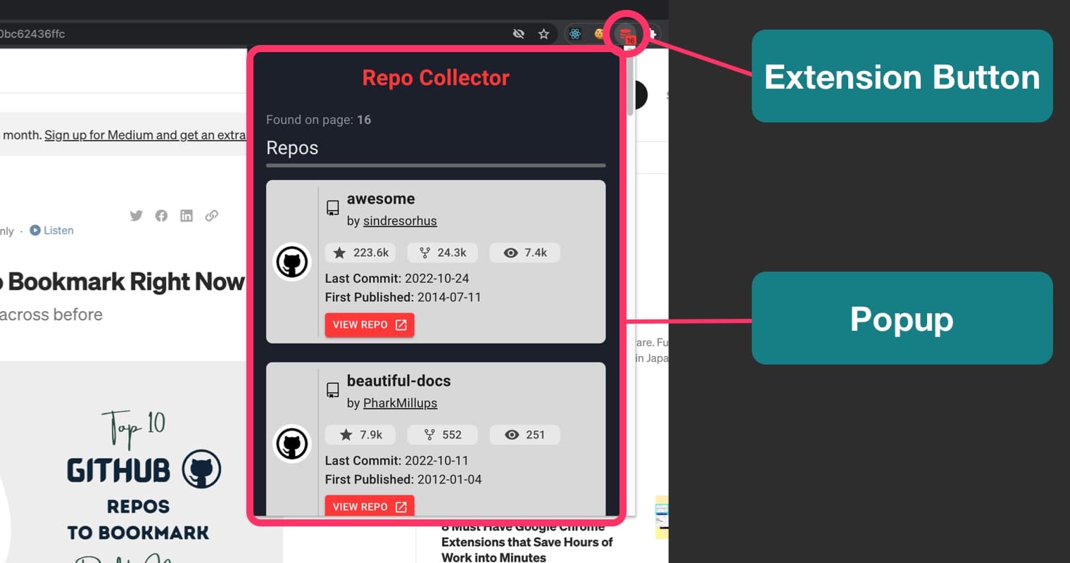Share the article on Twitter
Image resolution: width=1070 pixels, height=563 pixels.
136,215
